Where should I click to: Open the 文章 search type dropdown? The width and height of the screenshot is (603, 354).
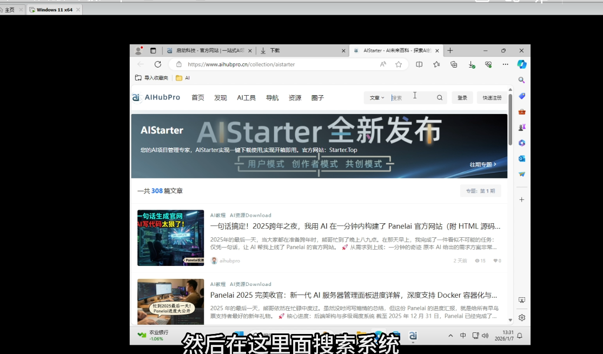[377, 98]
